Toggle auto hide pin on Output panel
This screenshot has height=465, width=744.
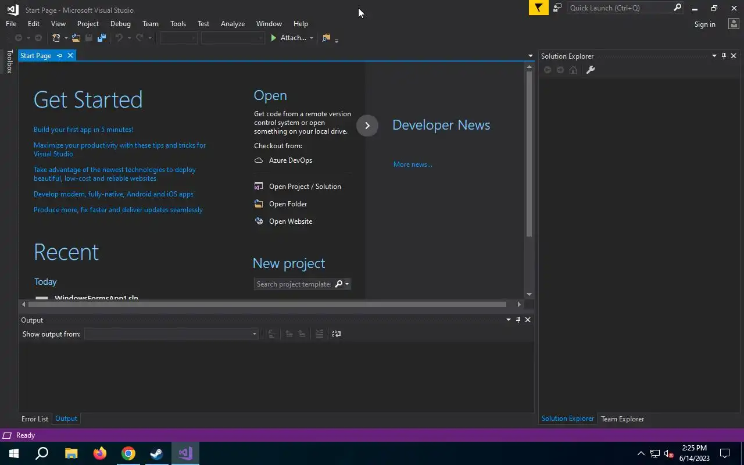tap(518, 320)
